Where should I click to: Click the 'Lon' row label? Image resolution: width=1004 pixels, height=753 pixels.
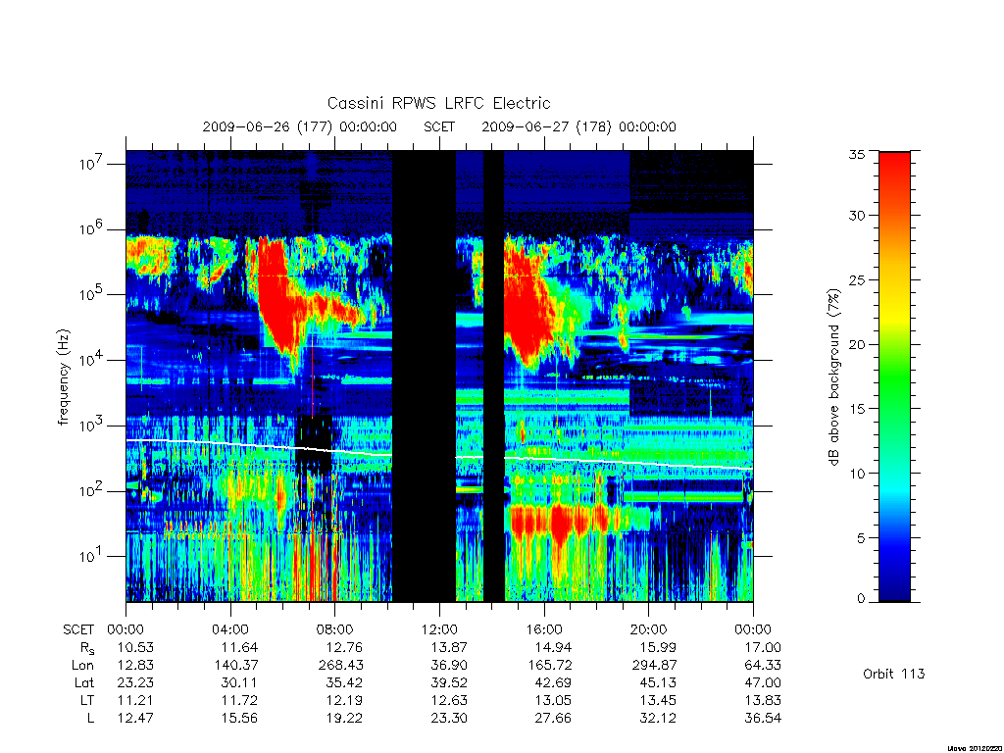point(82,666)
